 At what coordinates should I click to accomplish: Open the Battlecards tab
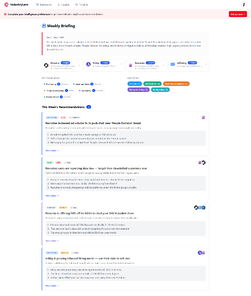coord(44,5)
